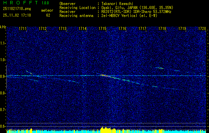This screenshot has width=209, height=133.
Task: Click the Observer label
Action: coord(67,4)
